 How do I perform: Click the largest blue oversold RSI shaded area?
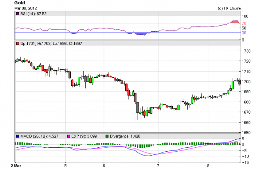coord(140,34)
